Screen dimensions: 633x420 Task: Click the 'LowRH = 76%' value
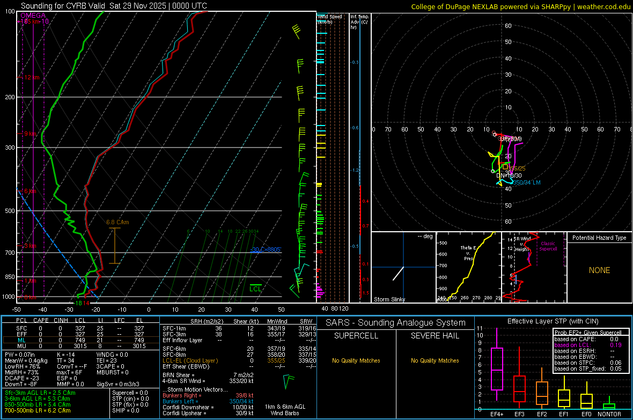point(23,366)
